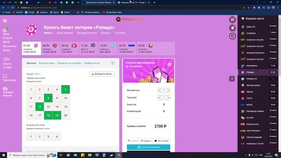Open the notifications bell icon
281x158 pixels.
click(232, 28)
